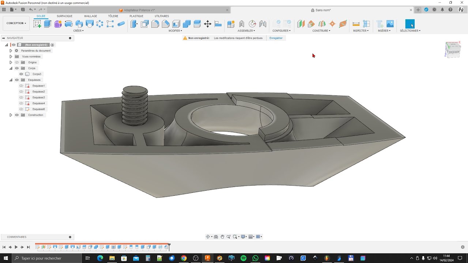468x263 pixels.
Task: Expand the Paramètres du document node
Action: 11,51
